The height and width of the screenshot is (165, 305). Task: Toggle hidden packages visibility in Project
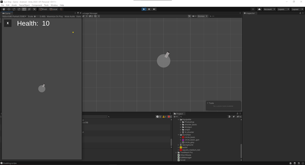coord(239,117)
